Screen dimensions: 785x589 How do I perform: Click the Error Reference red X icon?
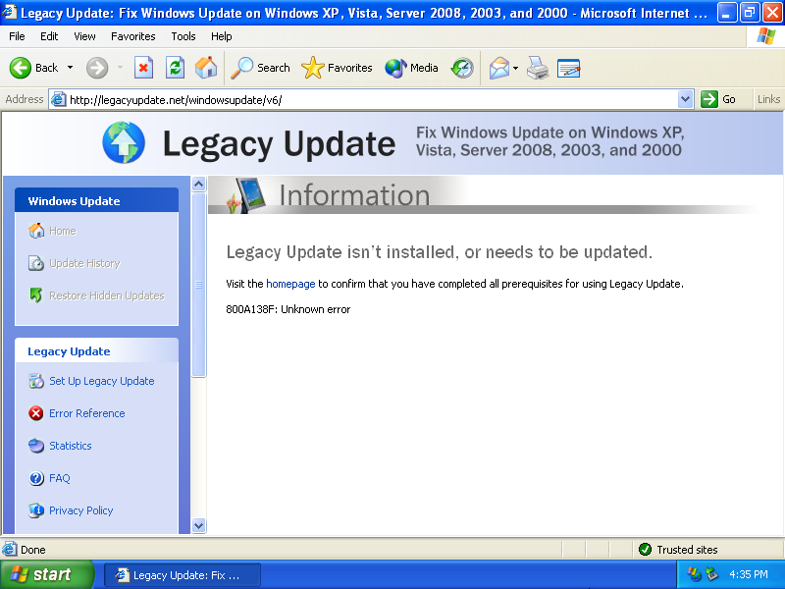point(36,413)
